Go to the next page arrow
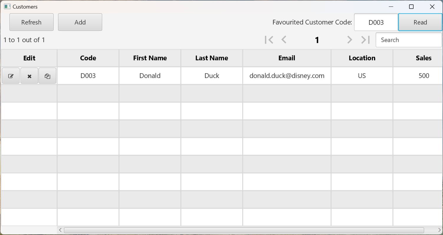 pos(350,40)
